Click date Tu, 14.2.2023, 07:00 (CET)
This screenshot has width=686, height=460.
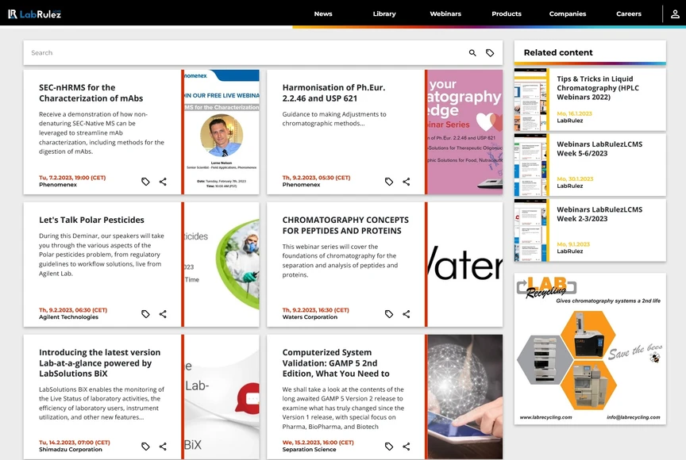[x=75, y=443]
